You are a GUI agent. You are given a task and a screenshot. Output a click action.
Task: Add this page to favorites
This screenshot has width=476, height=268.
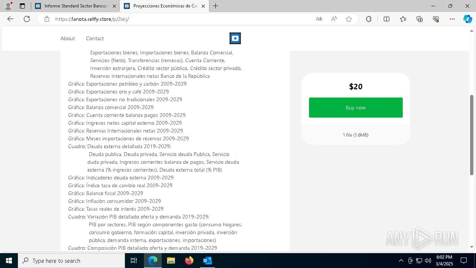click(349, 19)
